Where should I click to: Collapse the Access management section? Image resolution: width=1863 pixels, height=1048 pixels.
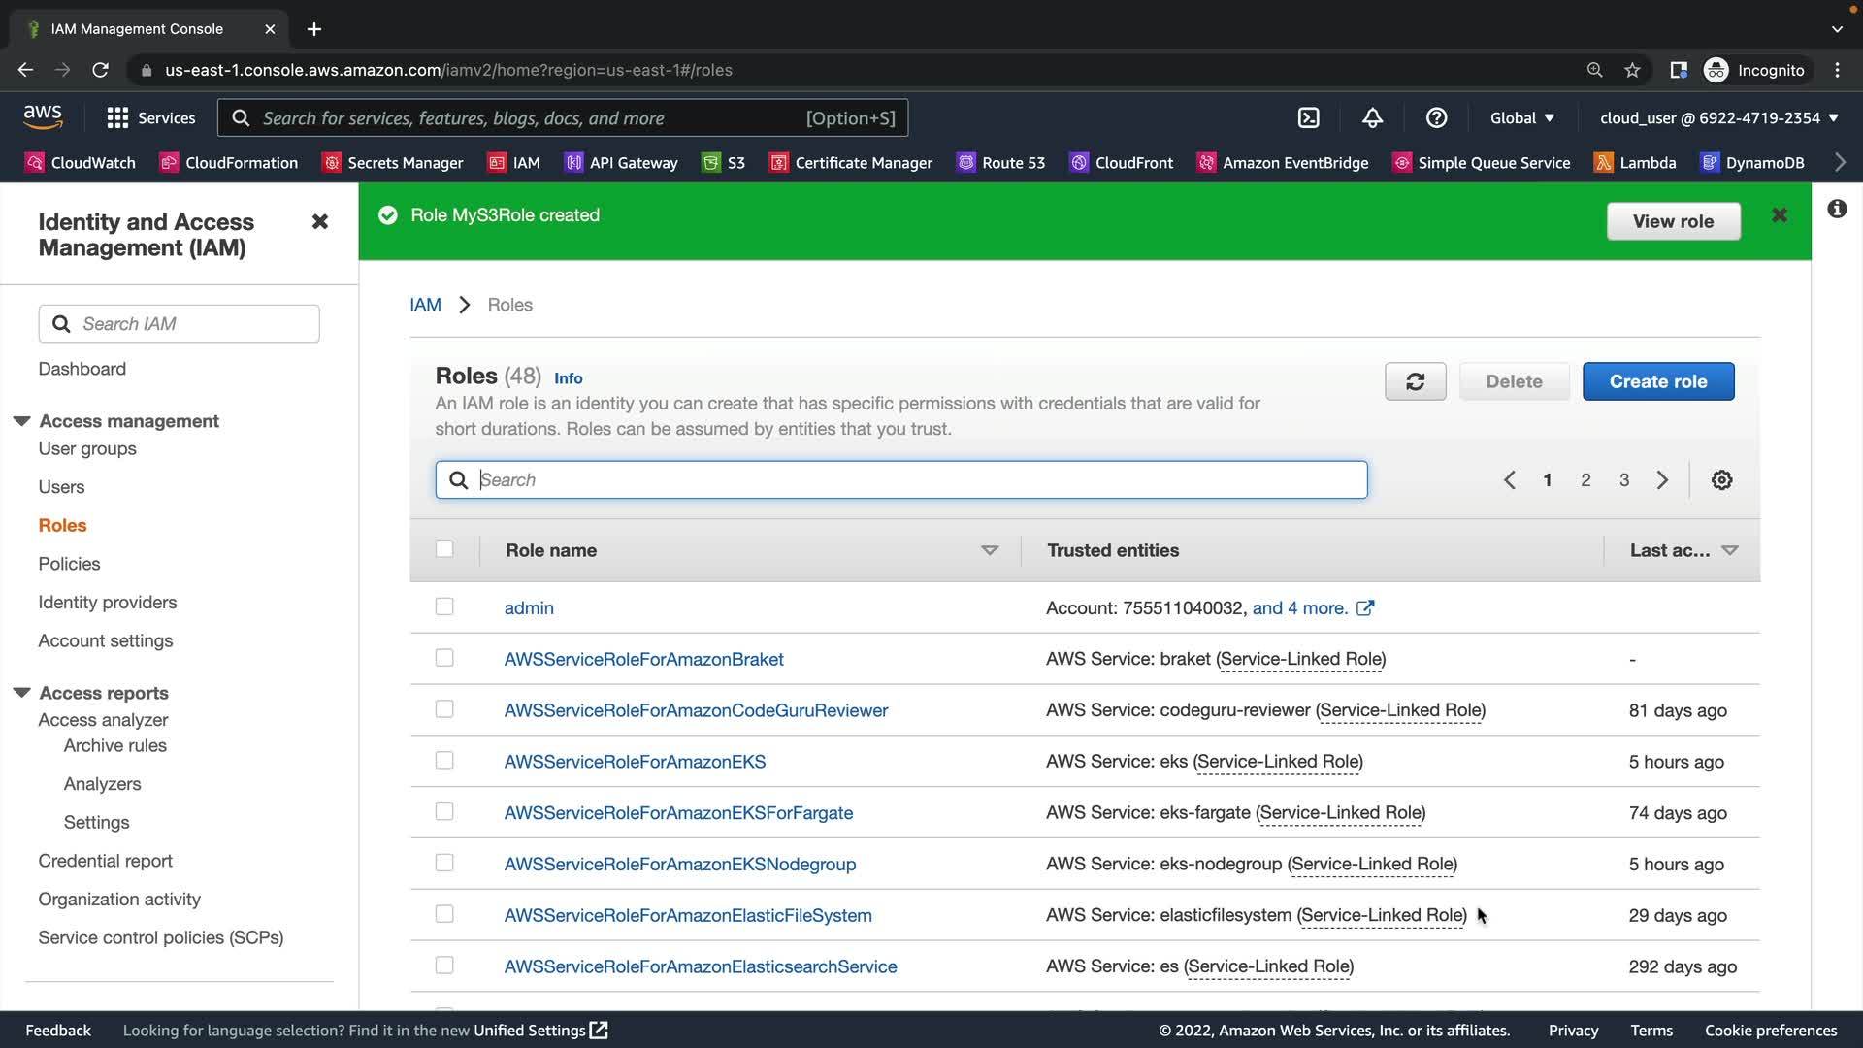point(21,420)
